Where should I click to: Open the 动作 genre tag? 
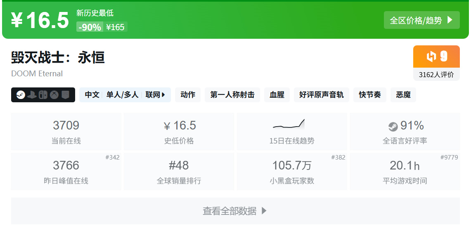click(x=188, y=95)
